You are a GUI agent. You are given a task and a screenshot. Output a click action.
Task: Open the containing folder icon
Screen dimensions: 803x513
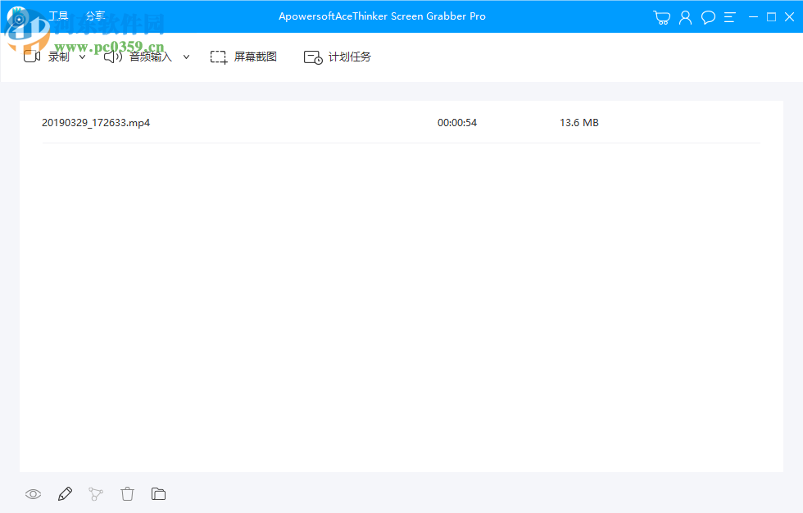(x=158, y=493)
